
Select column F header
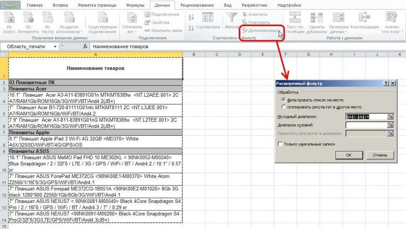[285, 55]
